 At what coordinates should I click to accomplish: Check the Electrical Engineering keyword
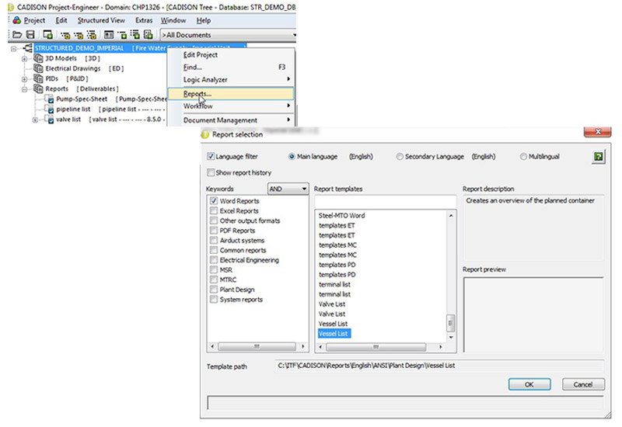point(214,260)
